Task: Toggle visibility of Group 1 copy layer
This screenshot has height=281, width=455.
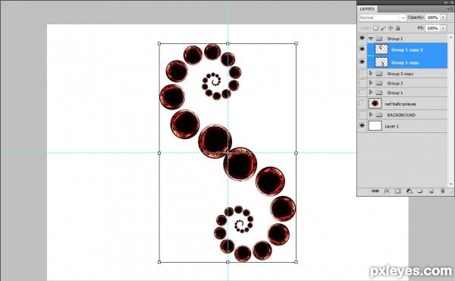Action: (x=362, y=62)
